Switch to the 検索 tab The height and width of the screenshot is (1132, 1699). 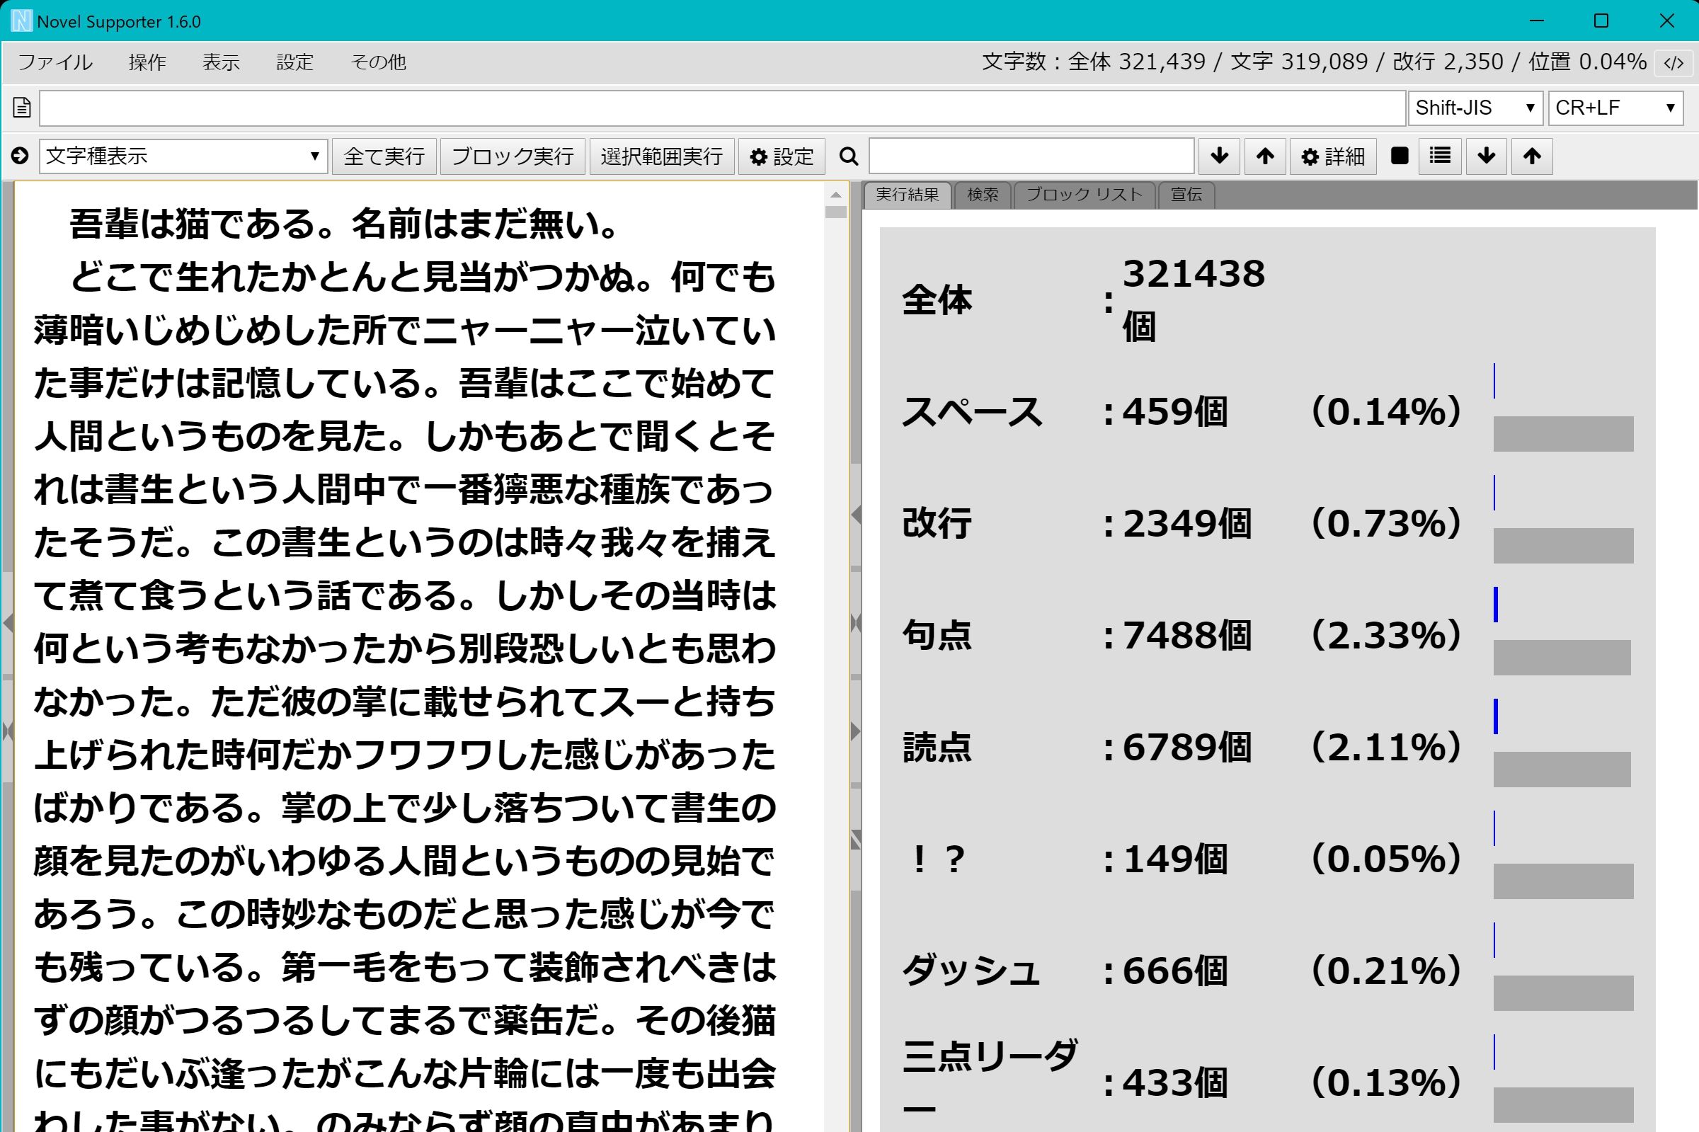[983, 194]
